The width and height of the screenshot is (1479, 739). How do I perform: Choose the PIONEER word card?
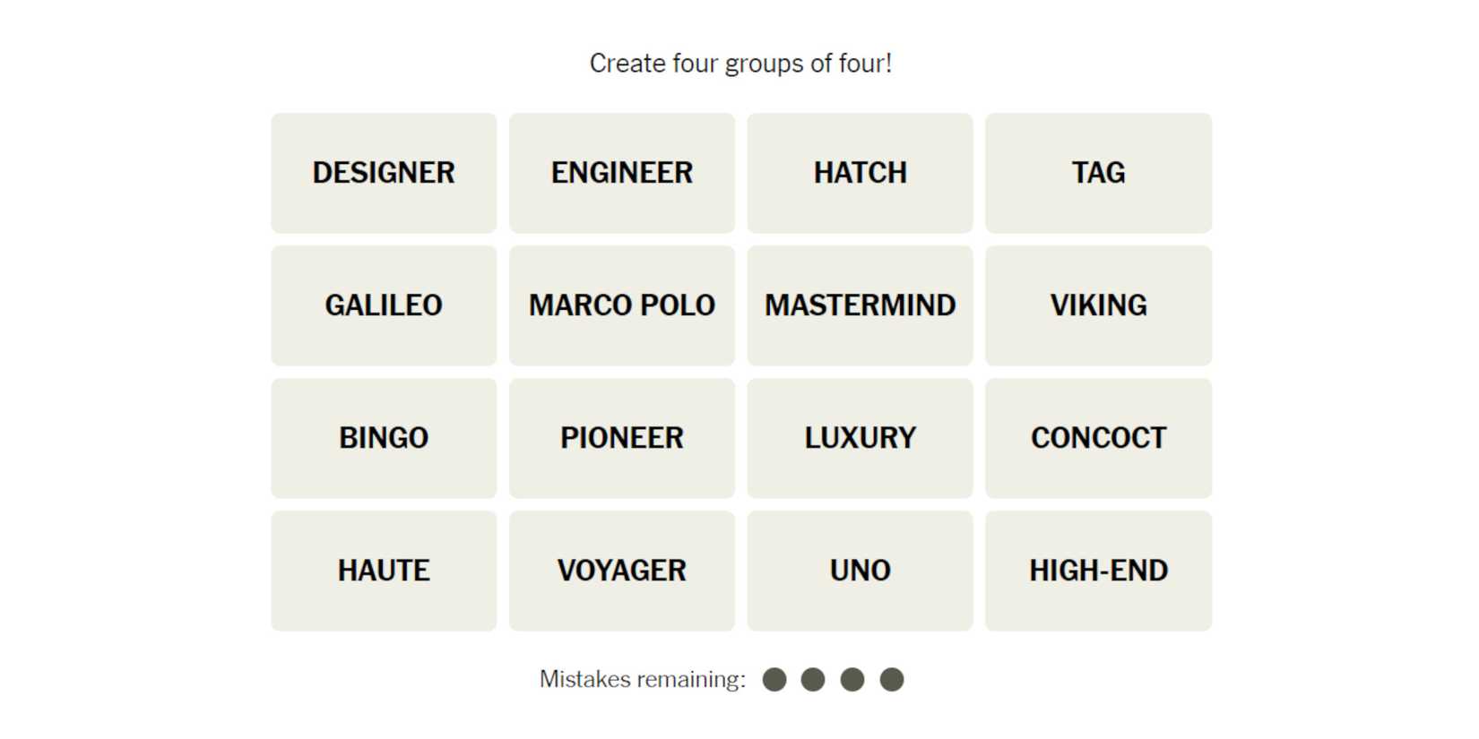621,438
